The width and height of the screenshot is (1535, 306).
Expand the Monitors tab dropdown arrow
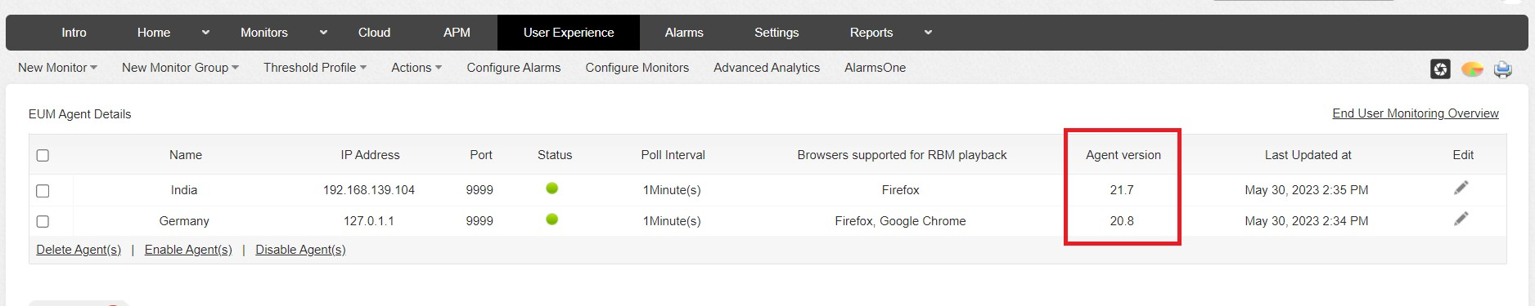tap(323, 33)
